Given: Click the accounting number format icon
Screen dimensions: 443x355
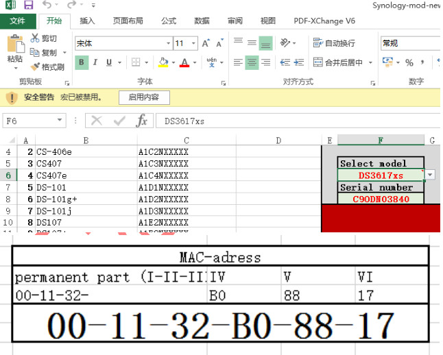Looking at the screenshot, I should coord(387,62).
